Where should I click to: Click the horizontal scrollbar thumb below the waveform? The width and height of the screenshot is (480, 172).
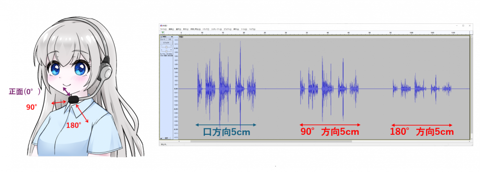[271, 141]
